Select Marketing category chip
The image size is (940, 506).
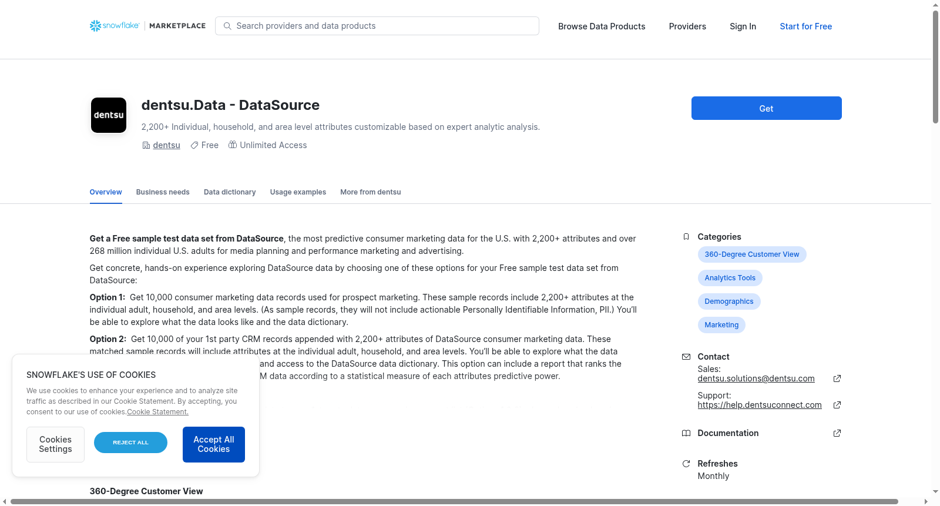[721, 325]
